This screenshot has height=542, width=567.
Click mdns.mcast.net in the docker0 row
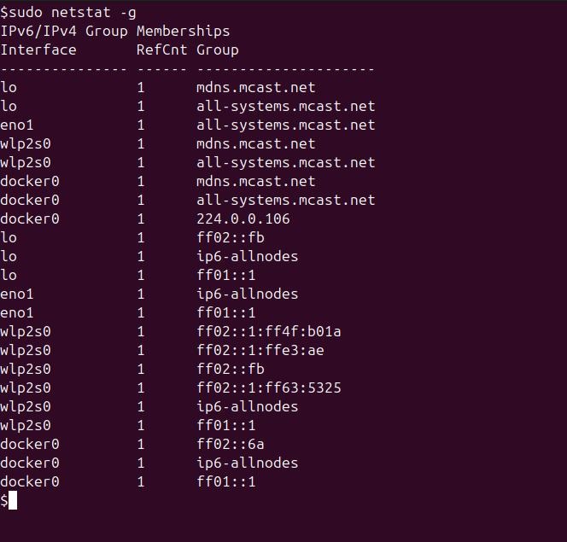[255, 181]
